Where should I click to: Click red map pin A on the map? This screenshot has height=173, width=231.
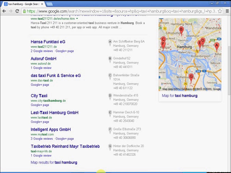(217, 46)
